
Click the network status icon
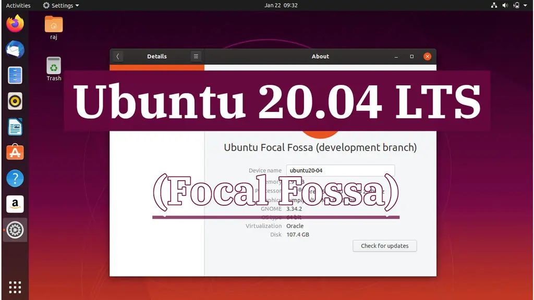[x=494, y=5]
